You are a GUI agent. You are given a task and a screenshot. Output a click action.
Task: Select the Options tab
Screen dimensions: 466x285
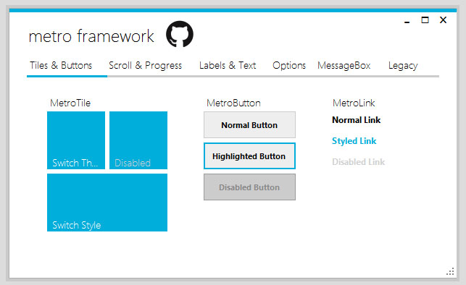289,65
